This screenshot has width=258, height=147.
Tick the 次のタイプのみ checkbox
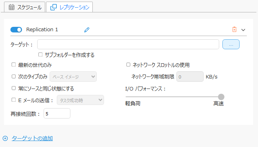pyautogui.click(x=14, y=77)
